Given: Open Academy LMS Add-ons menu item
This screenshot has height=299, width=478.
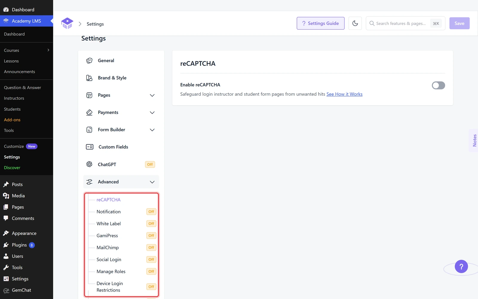Looking at the screenshot, I should point(12,120).
